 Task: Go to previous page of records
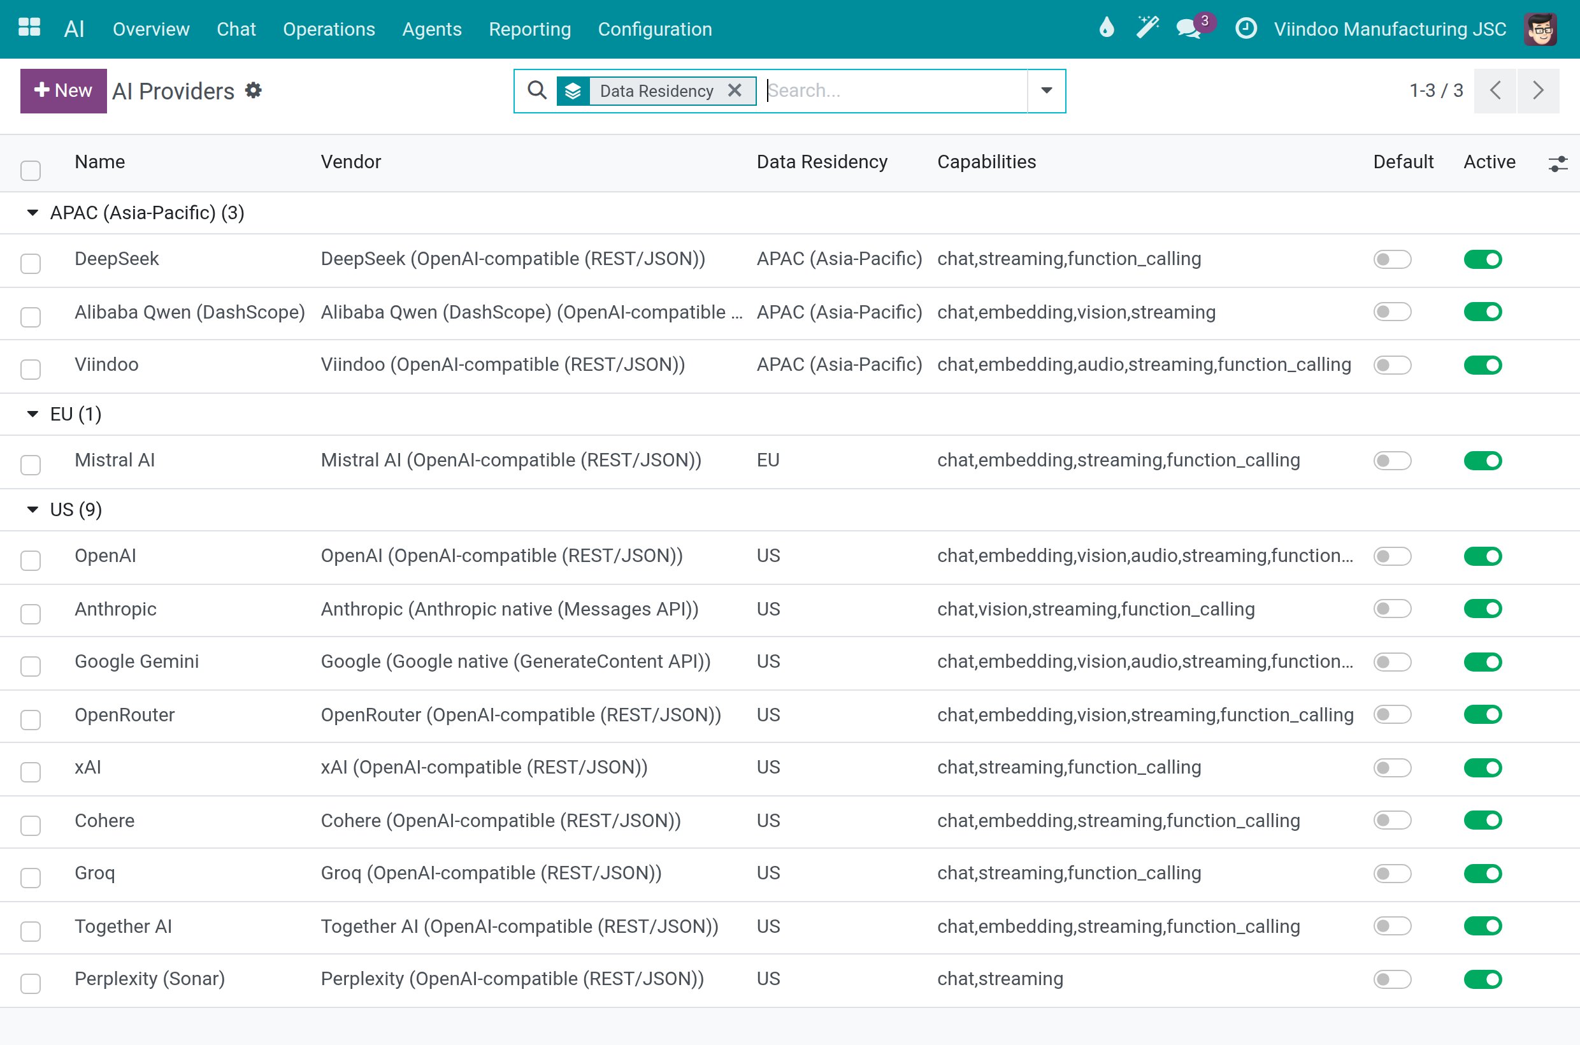point(1495,90)
